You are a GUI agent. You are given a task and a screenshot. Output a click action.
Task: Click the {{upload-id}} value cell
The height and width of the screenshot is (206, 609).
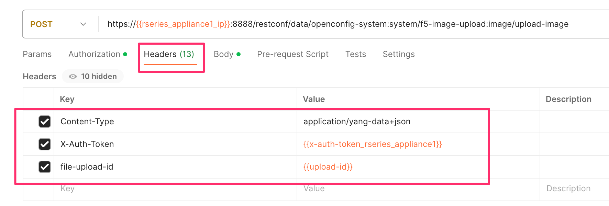pyautogui.click(x=418, y=167)
